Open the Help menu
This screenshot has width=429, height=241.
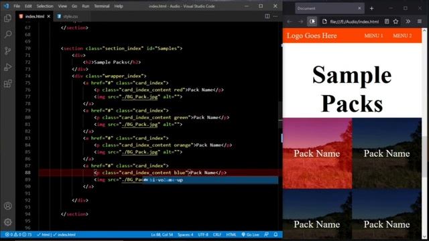pyautogui.click(x=119, y=6)
